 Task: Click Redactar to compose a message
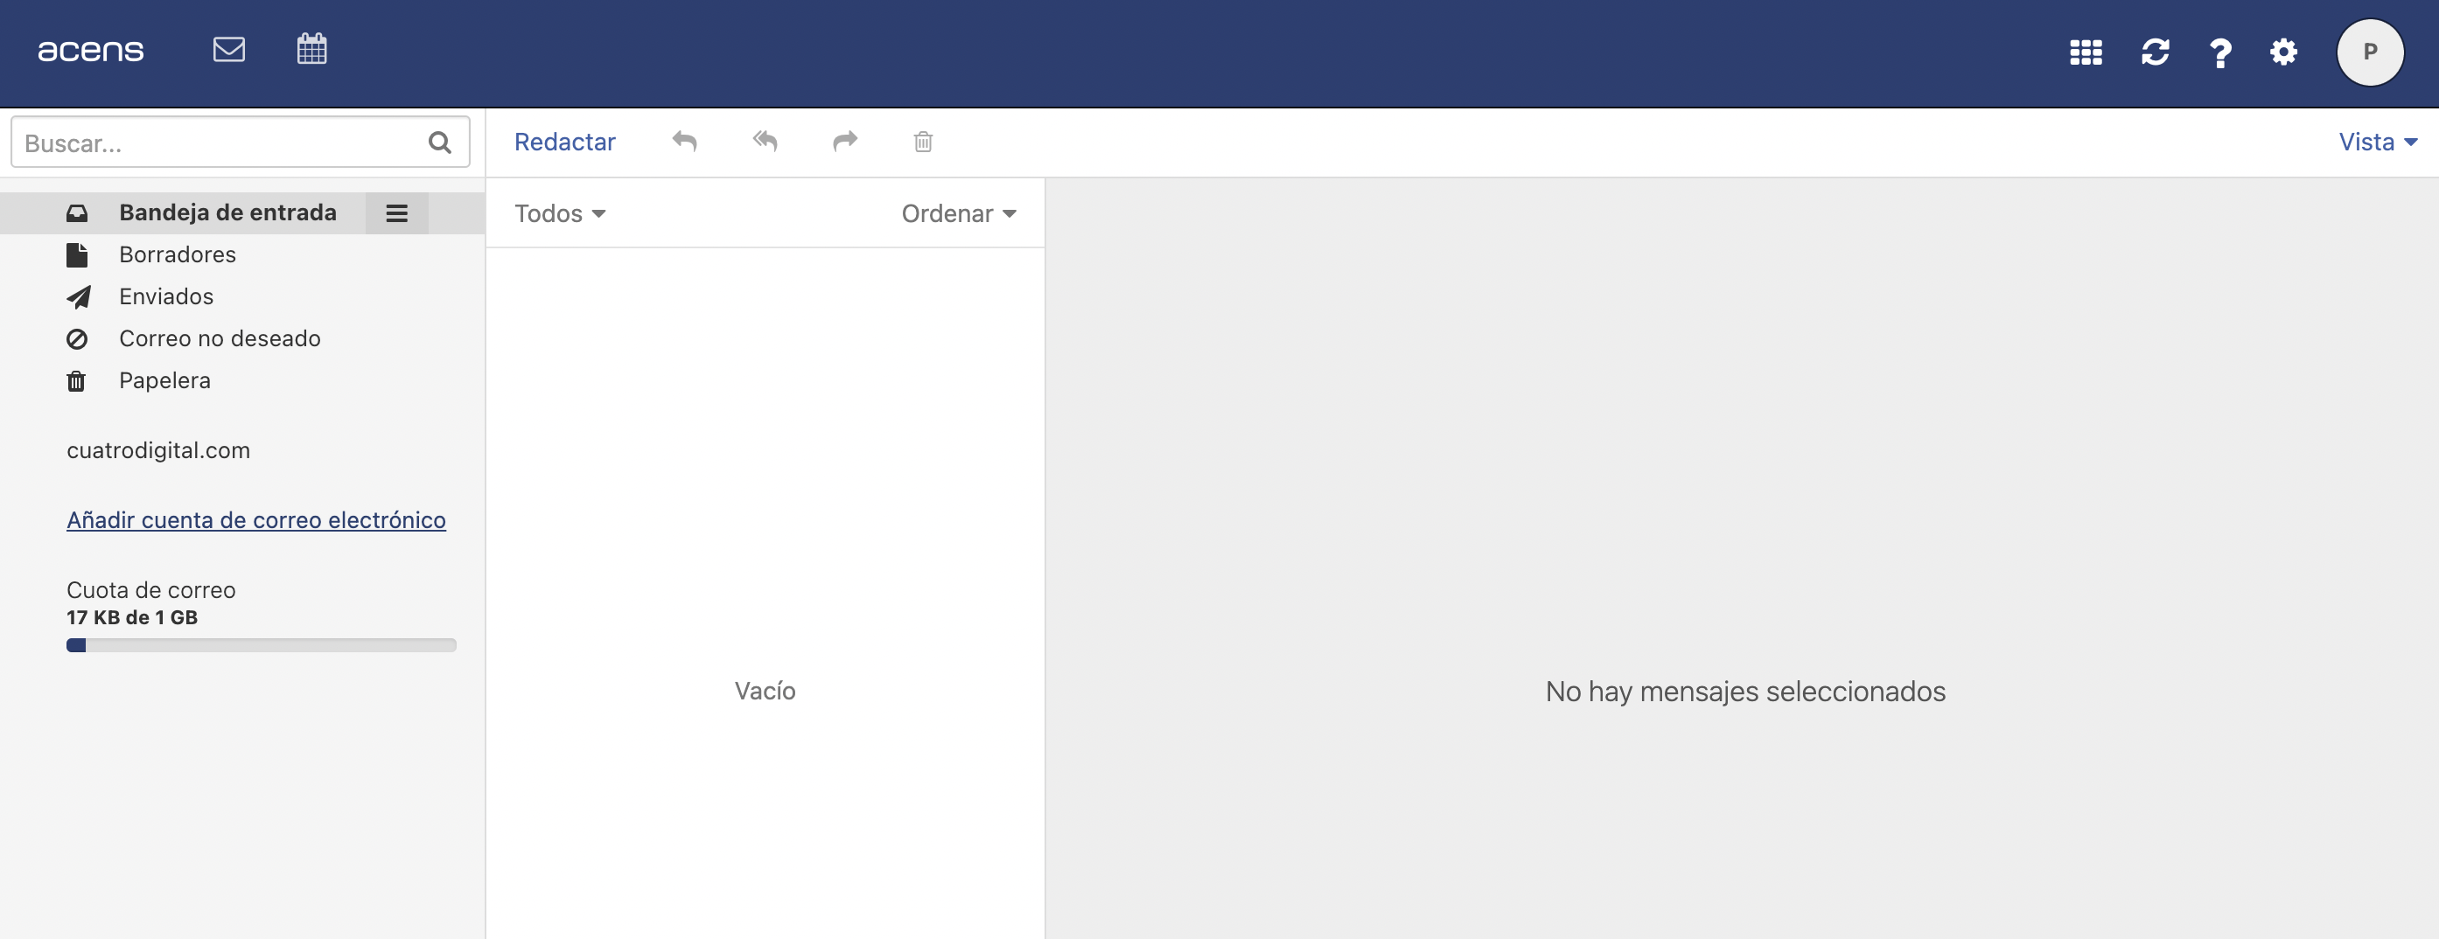(x=564, y=142)
